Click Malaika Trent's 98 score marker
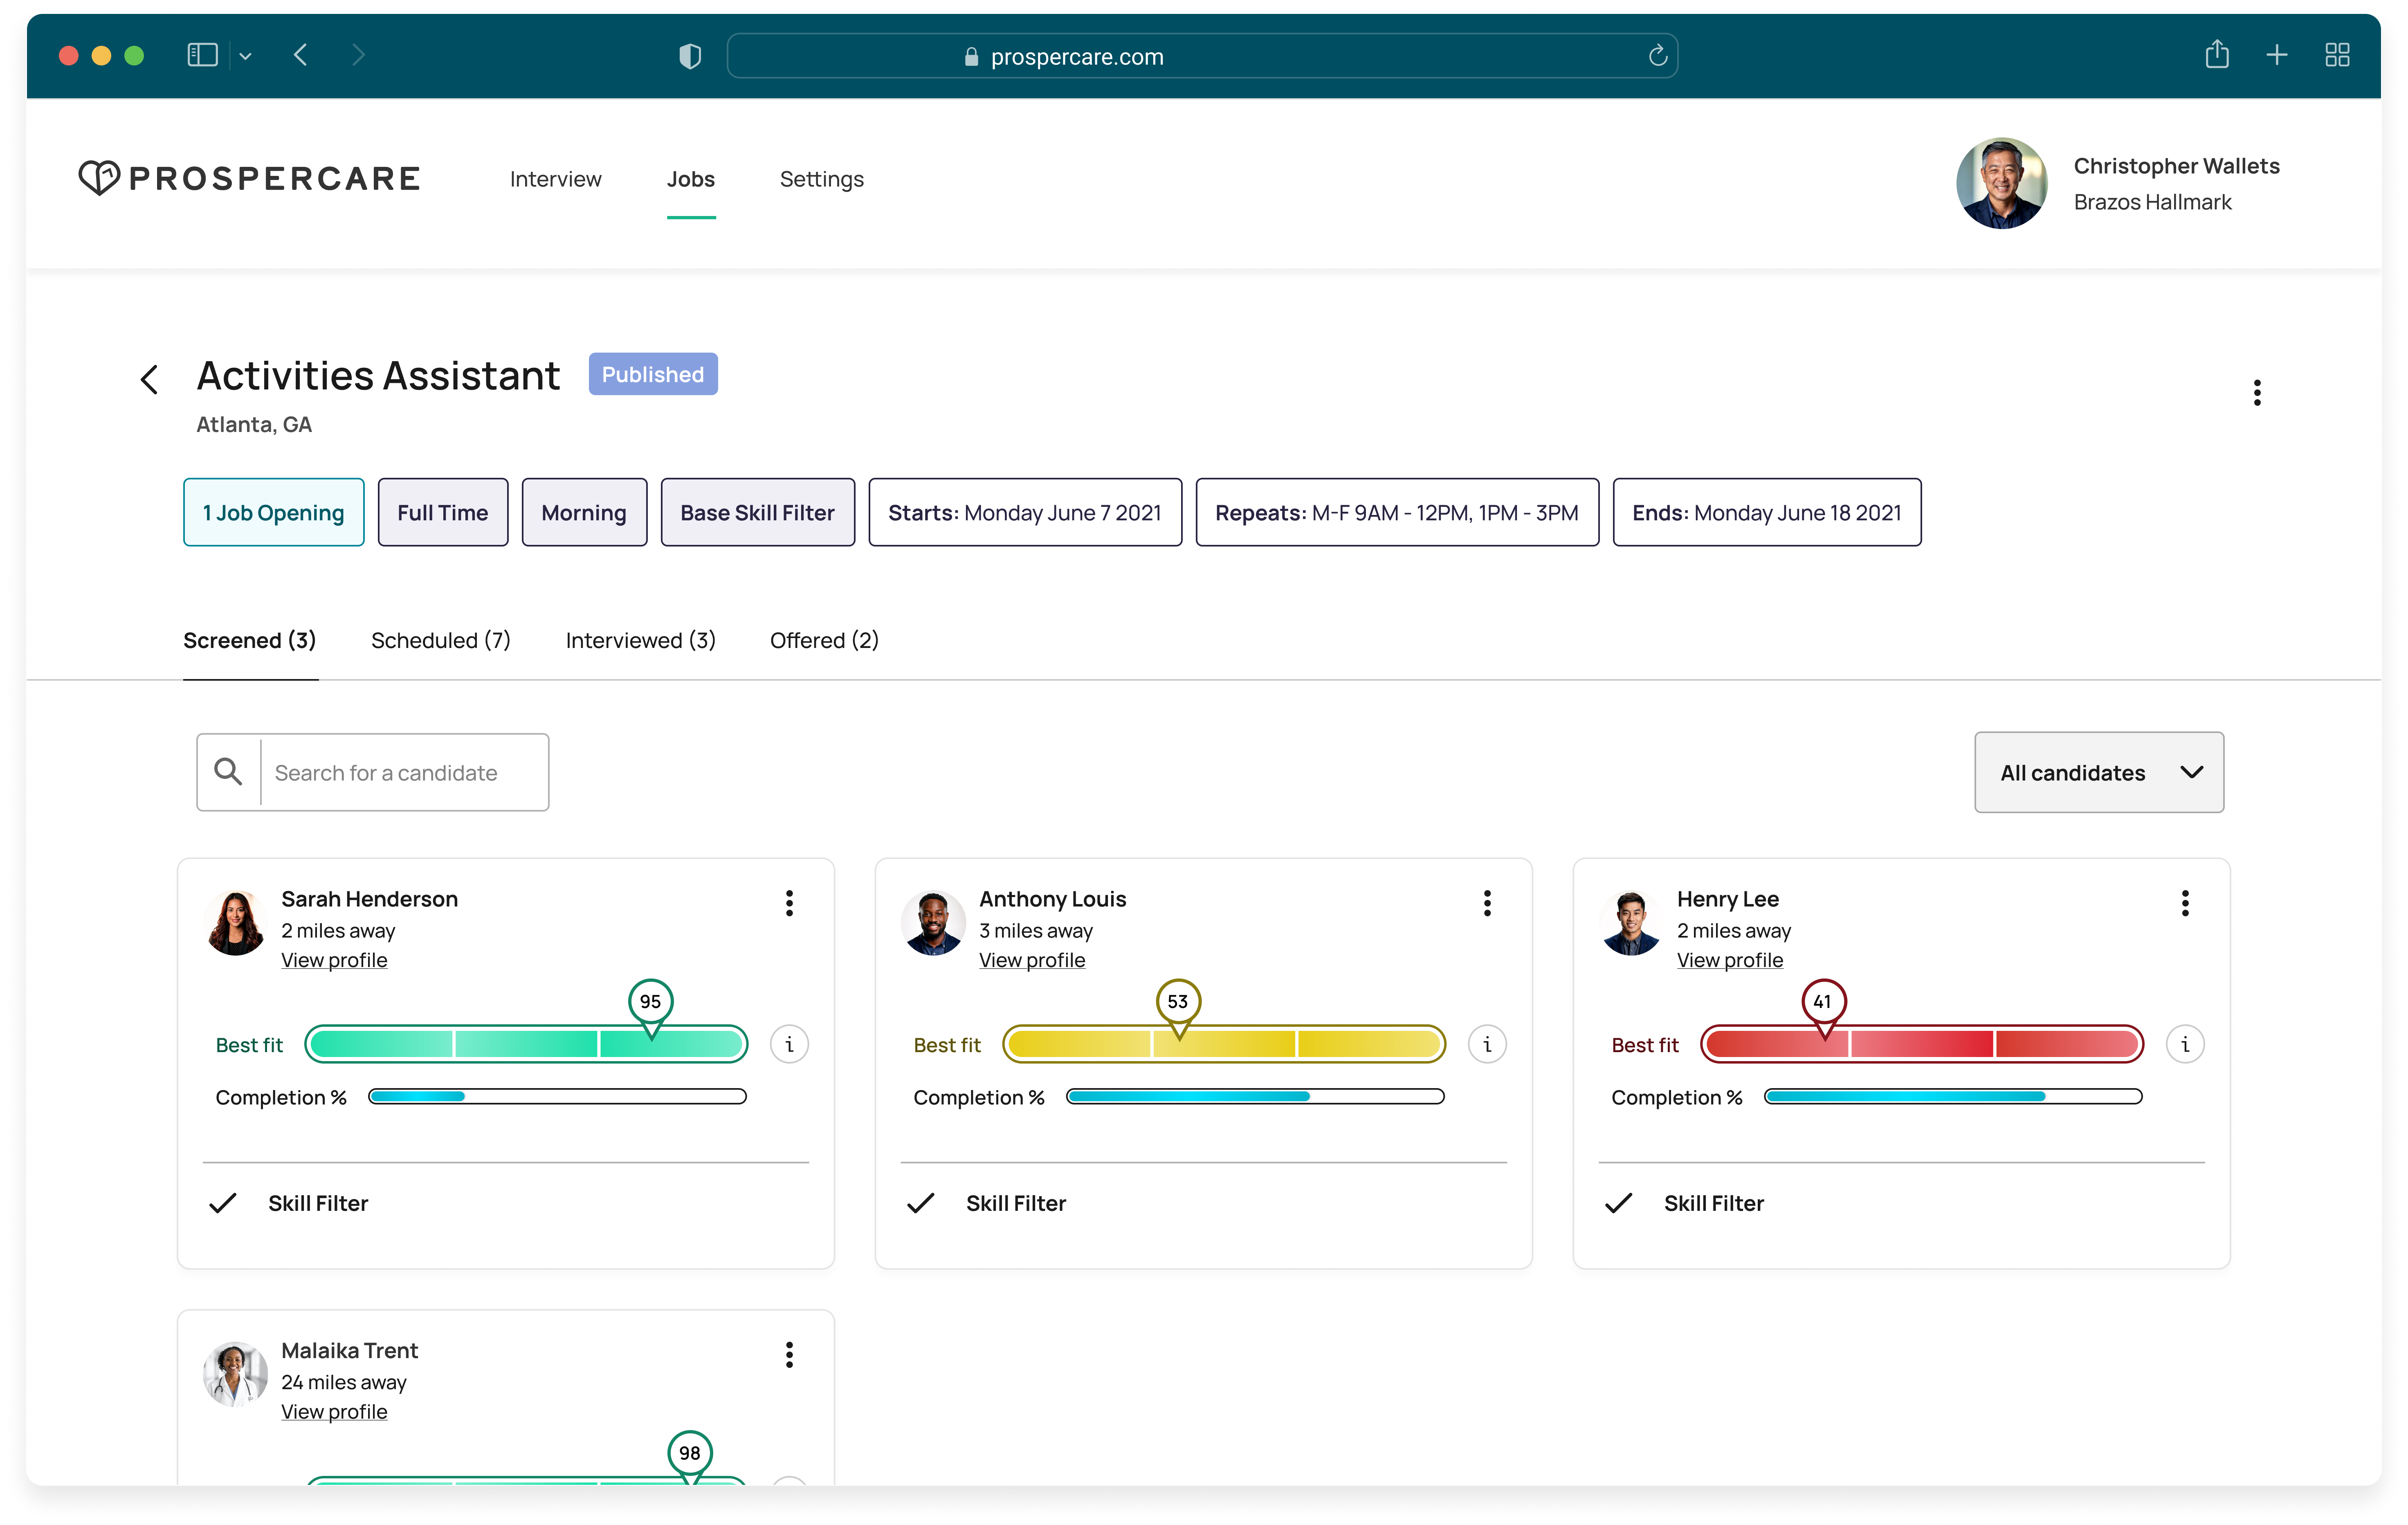The image size is (2408, 1525). pos(690,1454)
